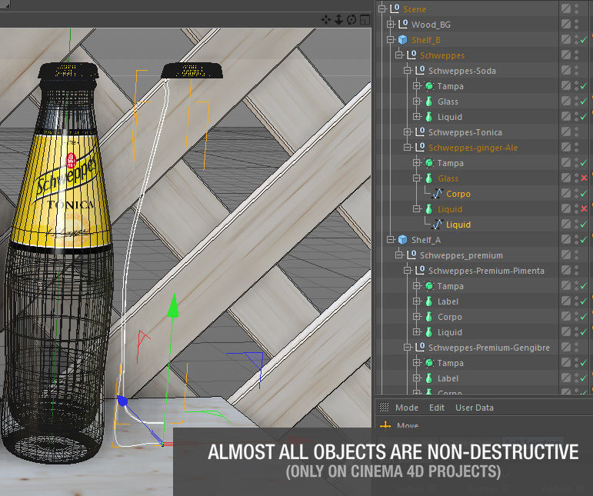
Task: Toggle green check on Shelf_A row
Action: click(x=584, y=240)
